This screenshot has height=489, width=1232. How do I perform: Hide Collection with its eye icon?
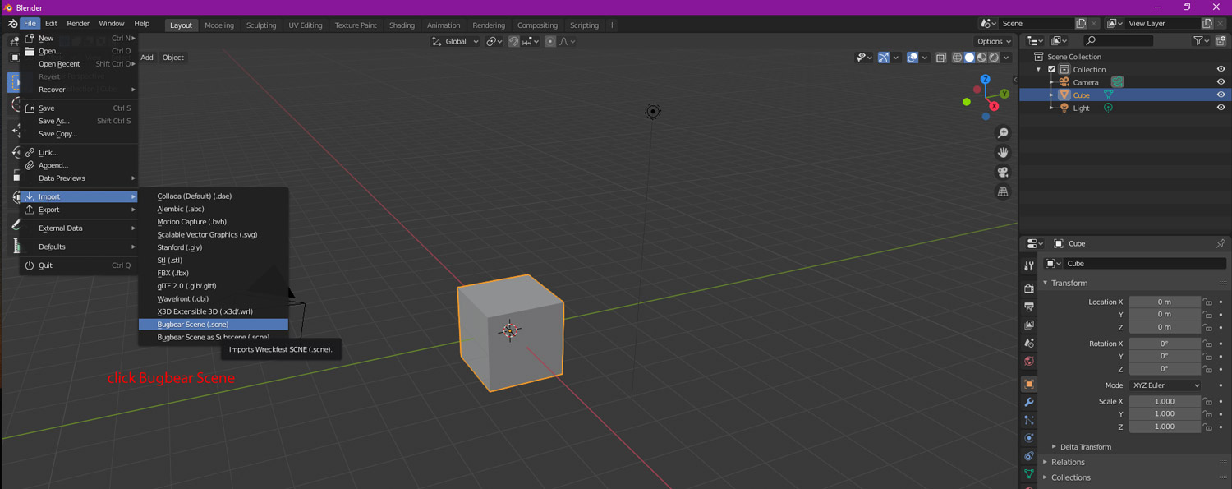click(x=1221, y=70)
